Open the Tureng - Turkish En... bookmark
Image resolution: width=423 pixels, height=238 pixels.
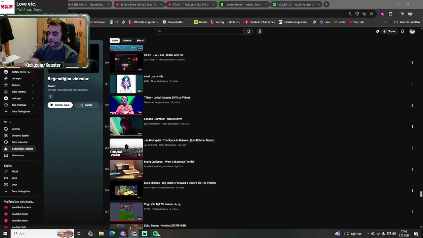point(226,22)
